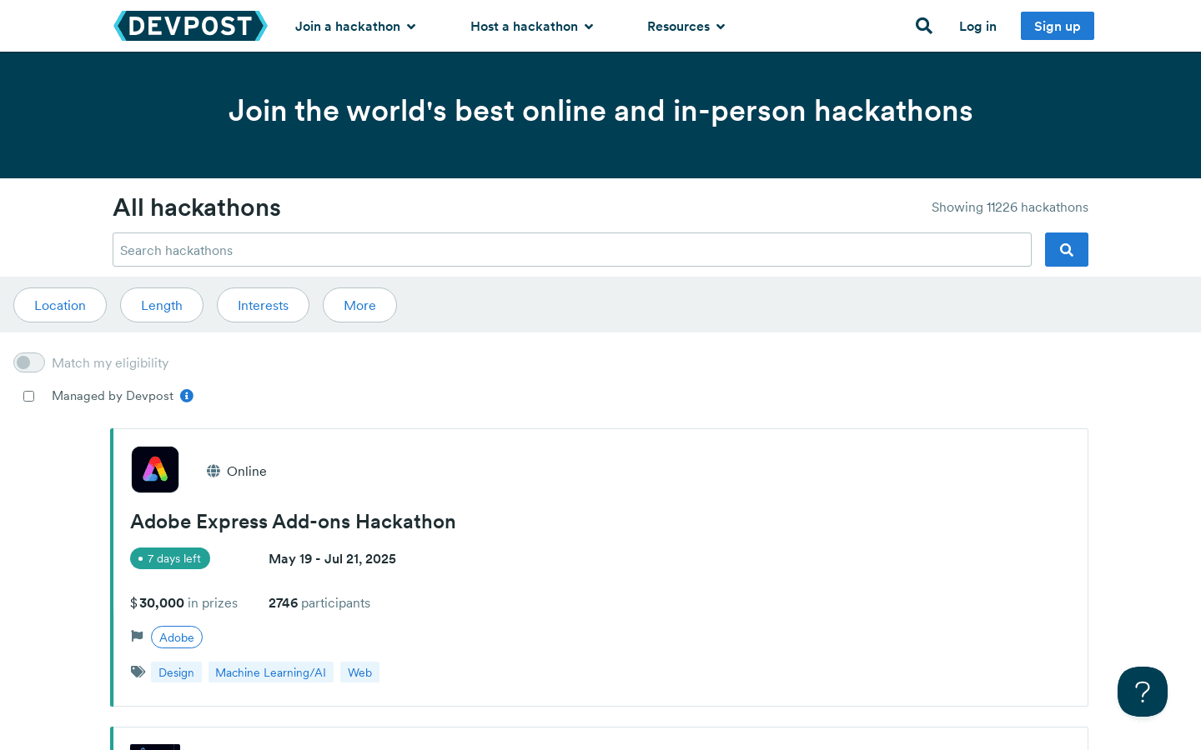Expand the Host a hackathon menu
The image size is (1201, 750).
tap(532, 27)
